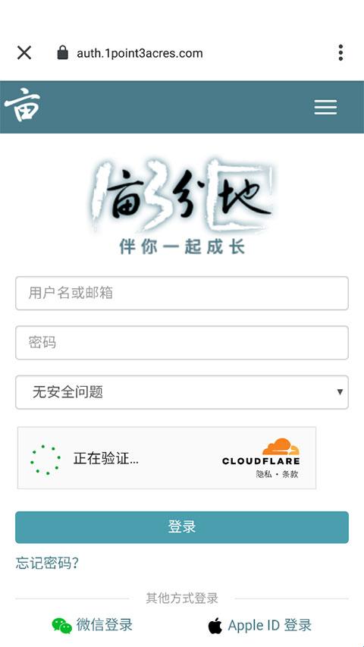Click the WeChat green icon
This screenshot has height=647, width=364.
tap(62, 626)
